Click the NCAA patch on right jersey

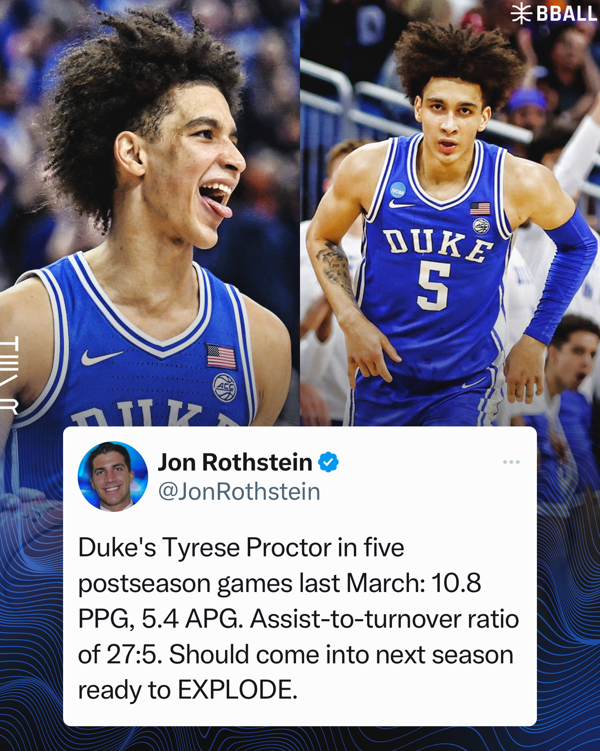(398, 190)
